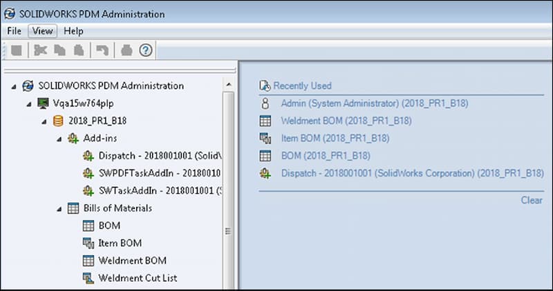553x291 pixels.
Task: Click the Copy toolbar icon
Action: [59, 50]
